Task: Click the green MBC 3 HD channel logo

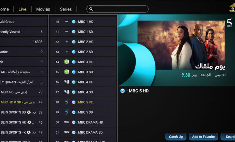Action: point(67,62)
